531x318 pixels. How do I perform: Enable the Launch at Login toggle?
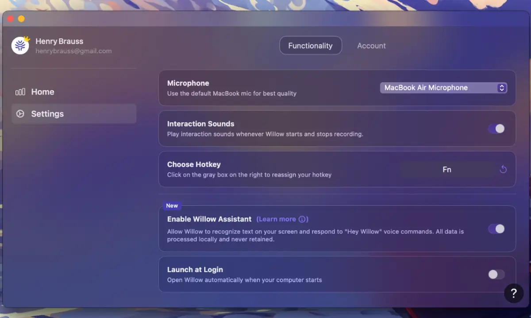coord(496,275)
